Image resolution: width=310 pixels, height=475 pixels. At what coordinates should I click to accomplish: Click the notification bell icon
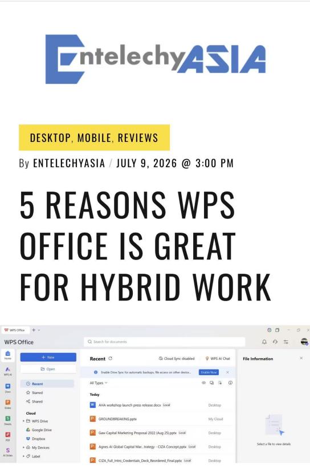pyautogui.click(x=264, y=342)
